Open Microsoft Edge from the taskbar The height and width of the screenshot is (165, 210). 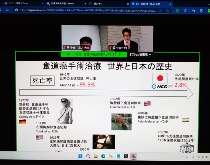pos(103,156)
